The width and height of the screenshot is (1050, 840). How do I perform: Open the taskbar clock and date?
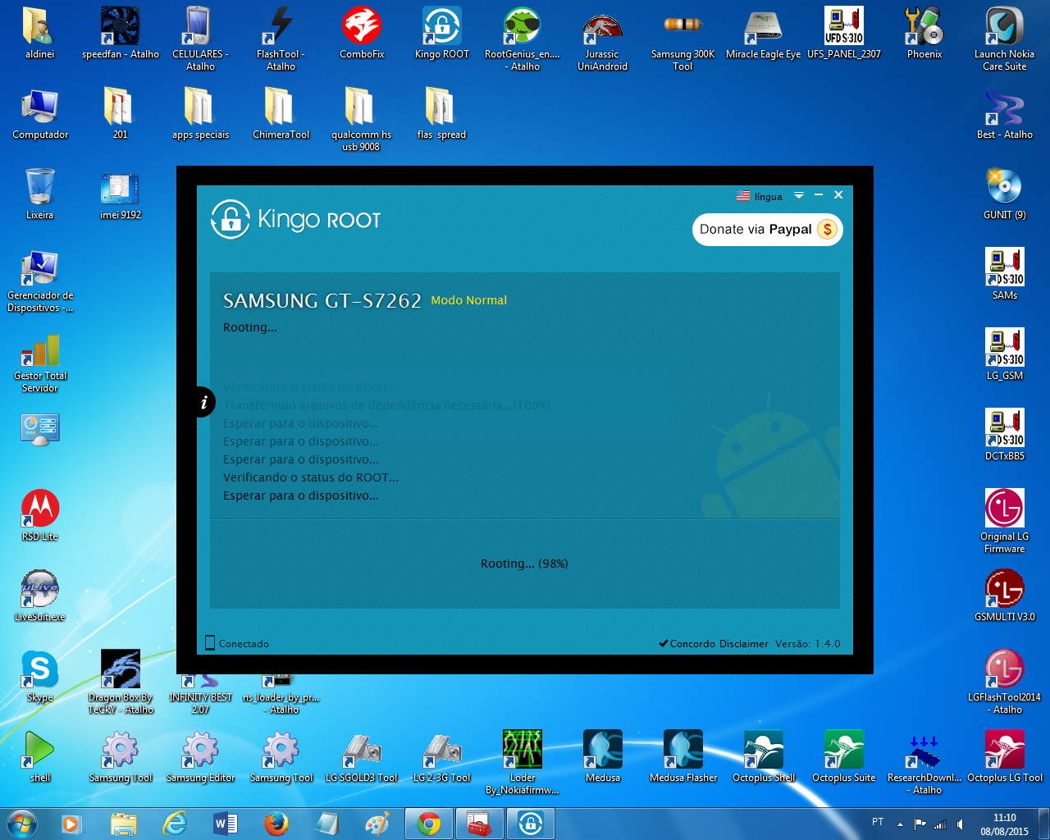pos(1004,824)
